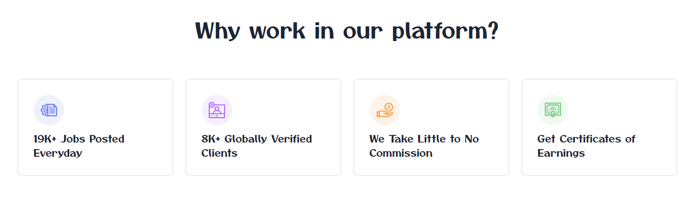Select the '8K+ Globally Verified Clients' title
The image size is (697, 211).
[257, 146]
